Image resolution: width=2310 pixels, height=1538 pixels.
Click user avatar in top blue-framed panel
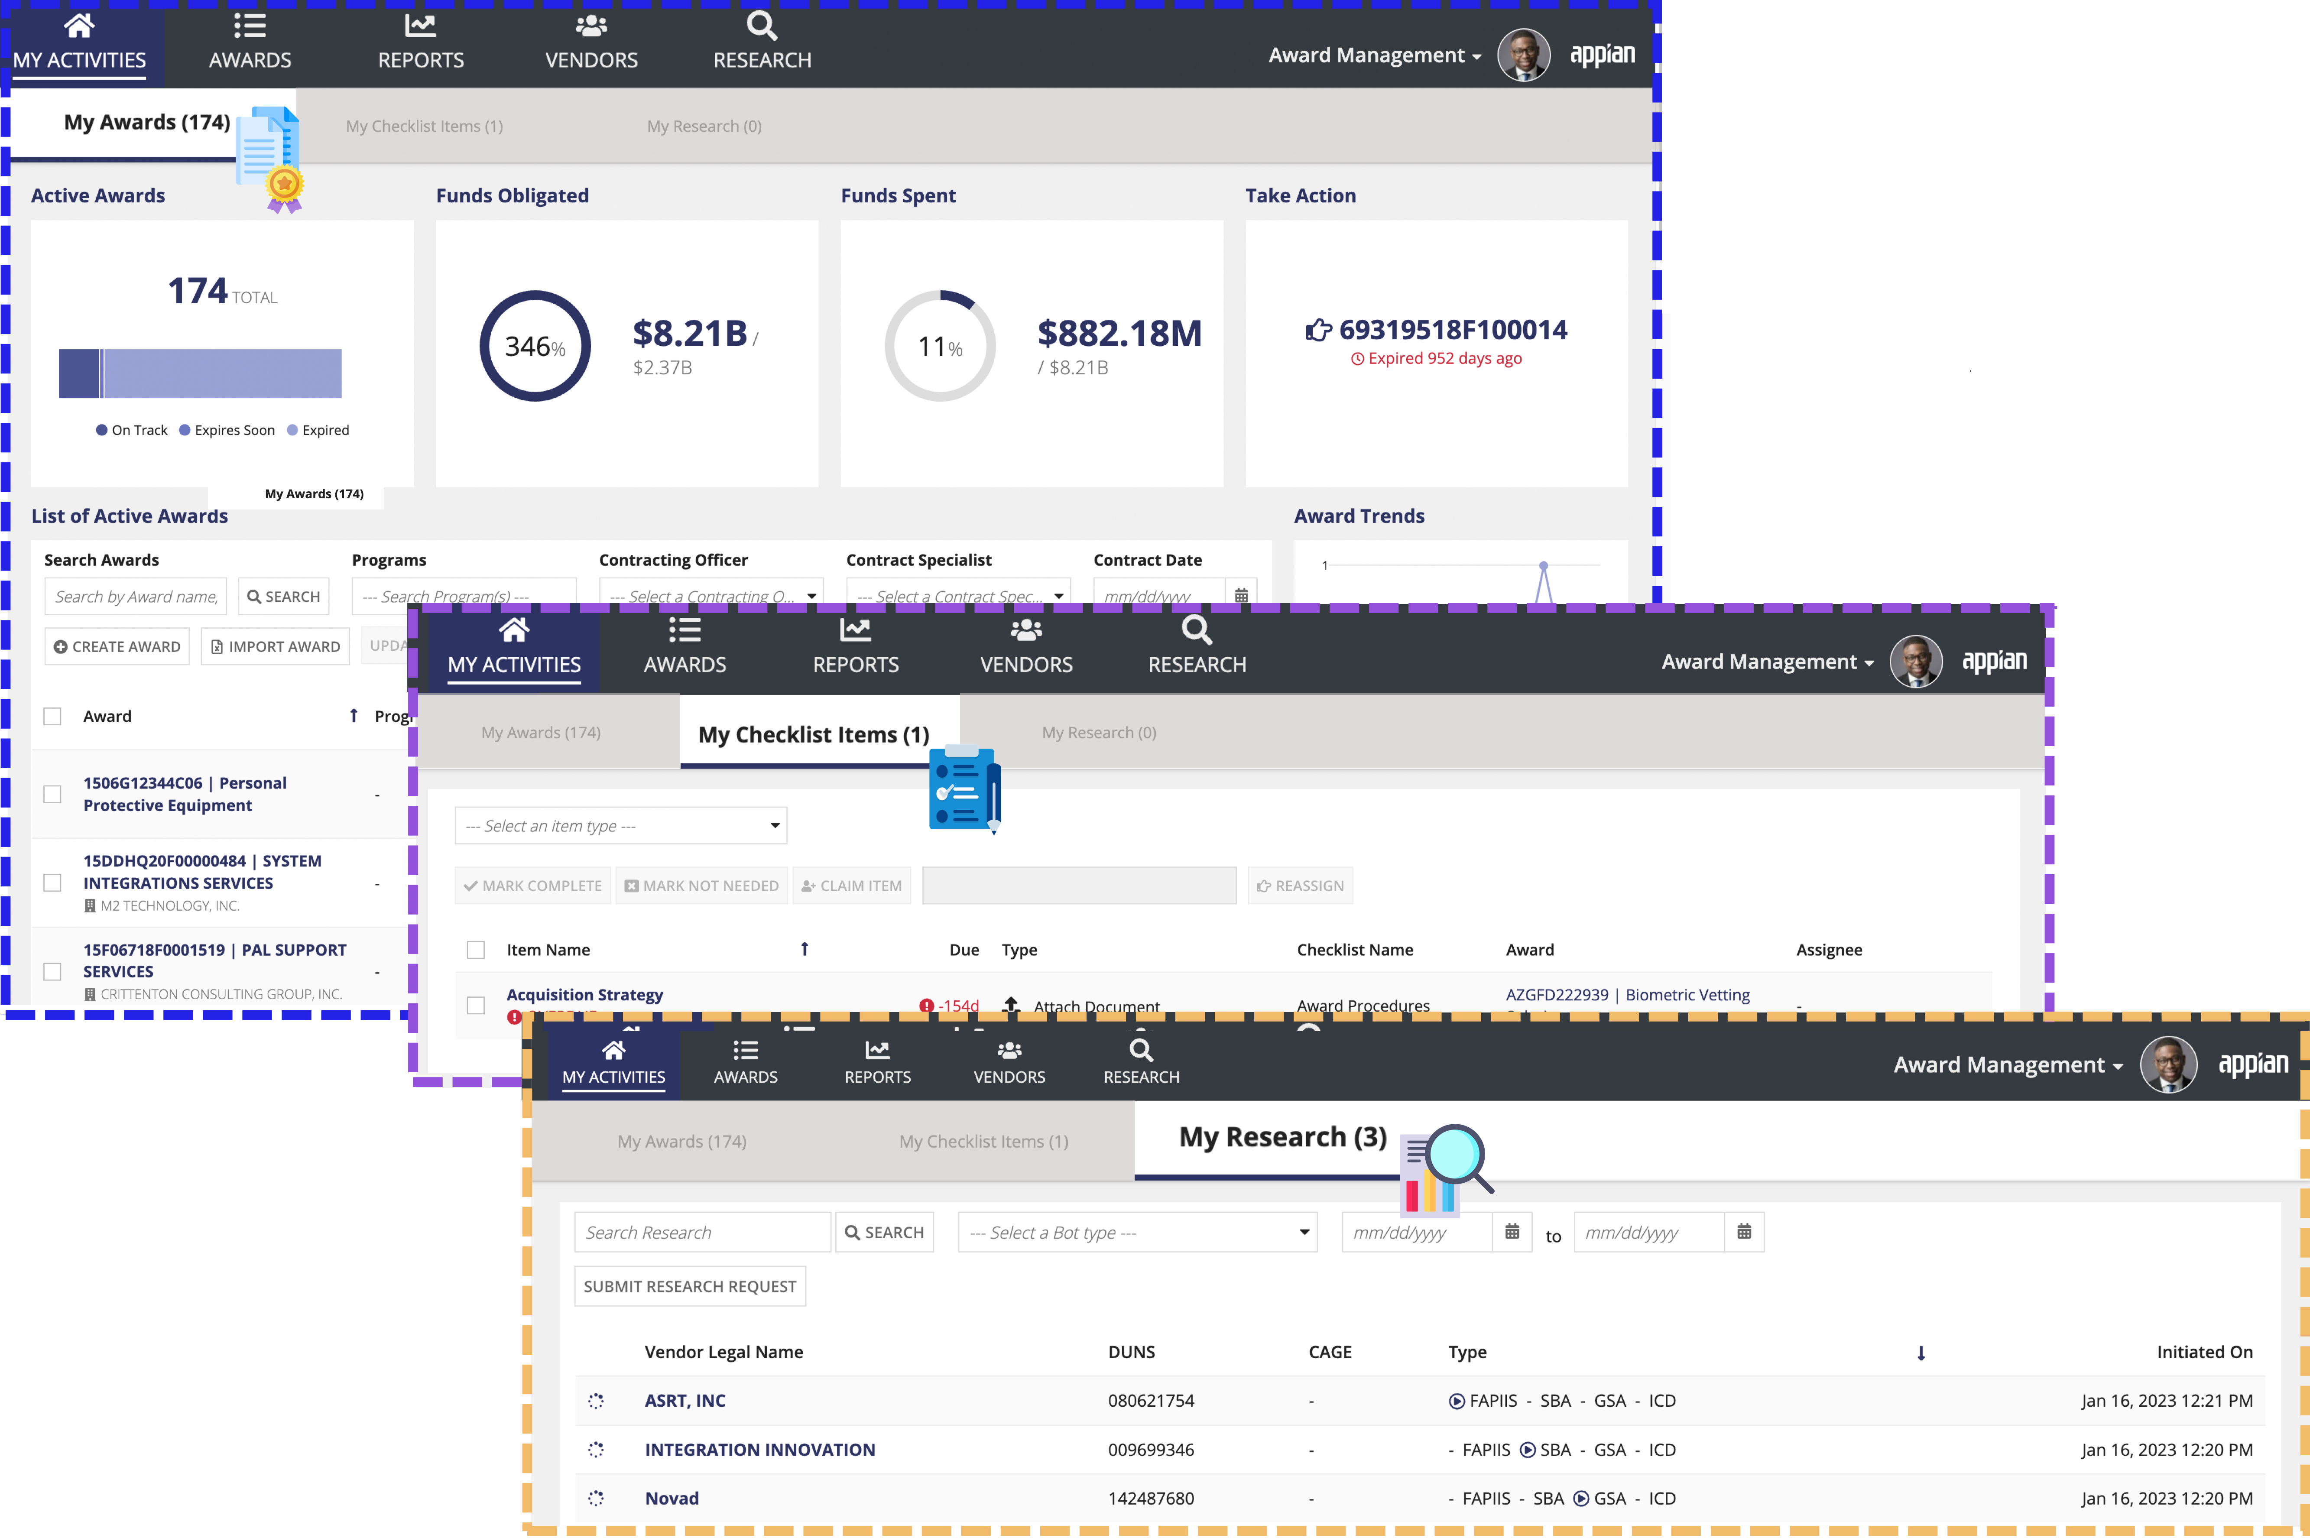pyautogui.click(x=1523, y=55)
